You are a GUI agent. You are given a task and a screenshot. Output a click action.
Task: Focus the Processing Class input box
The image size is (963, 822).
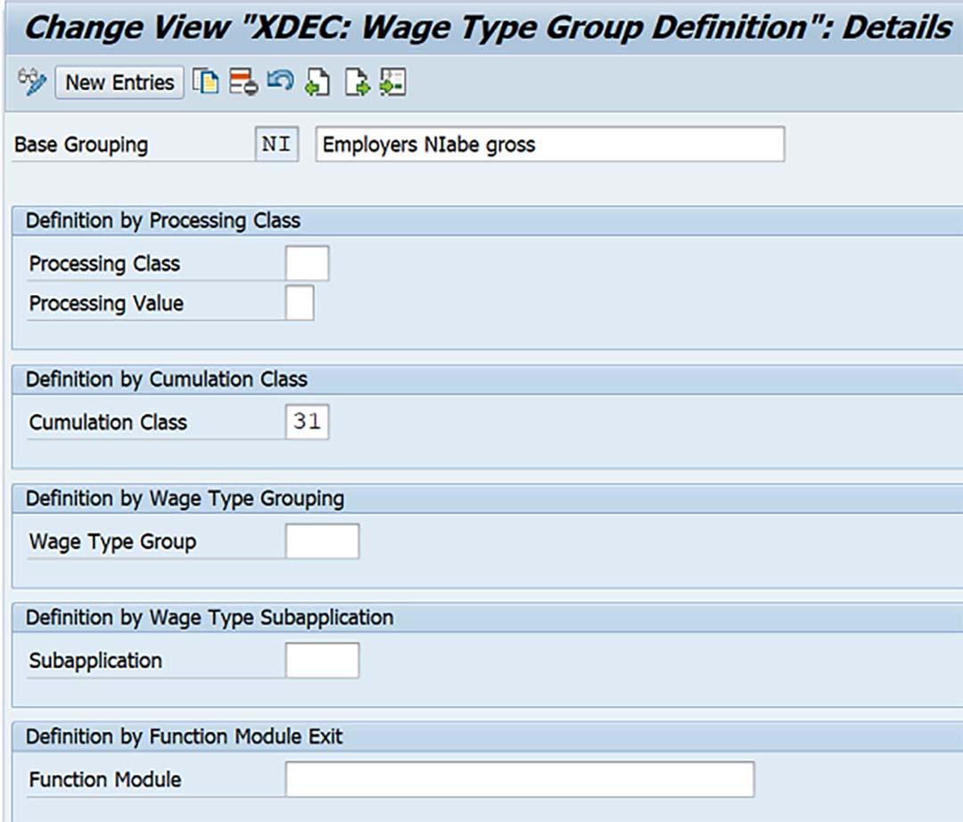[x=307, y=263]
